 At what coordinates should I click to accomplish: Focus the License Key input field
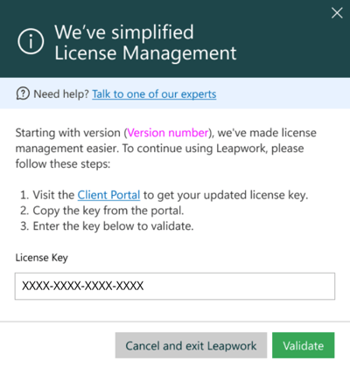[x=175, y=286]
